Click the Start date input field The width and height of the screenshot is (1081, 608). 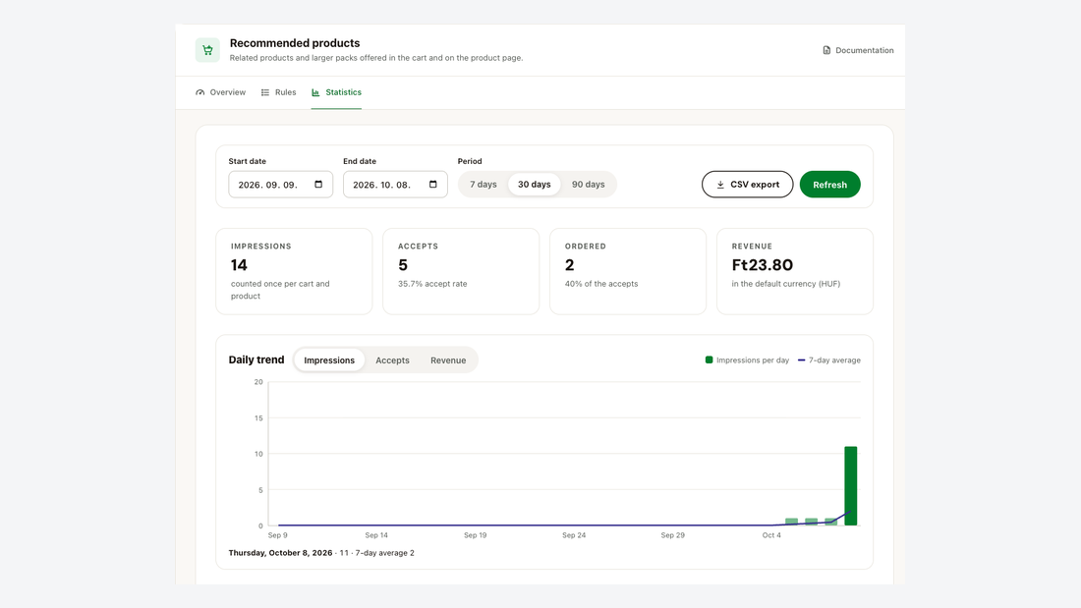pyautogui.click(x=281, y=184)
